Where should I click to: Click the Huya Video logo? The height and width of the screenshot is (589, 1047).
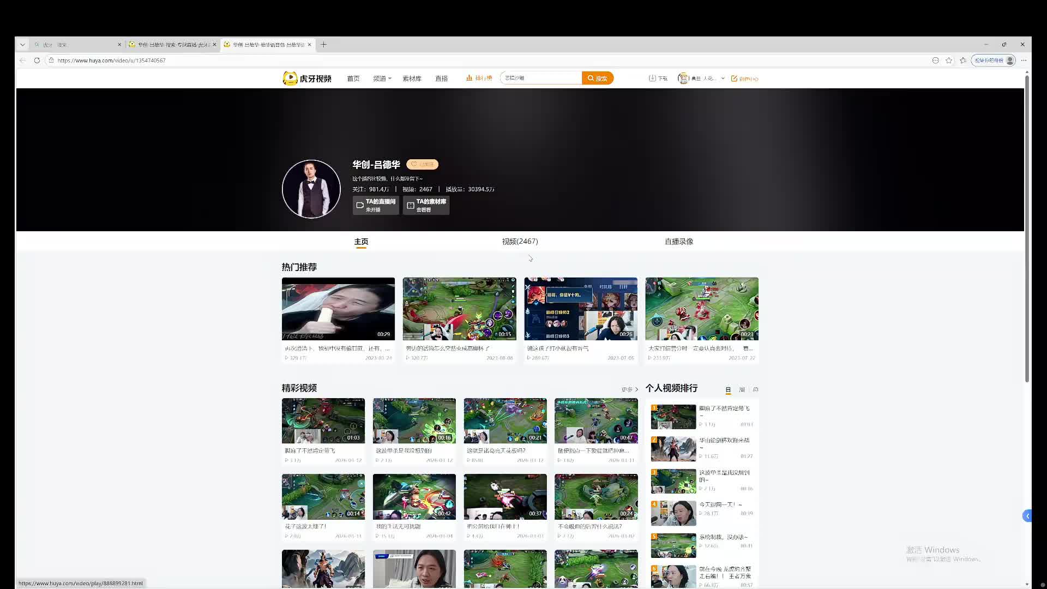[x=307, y=79]
